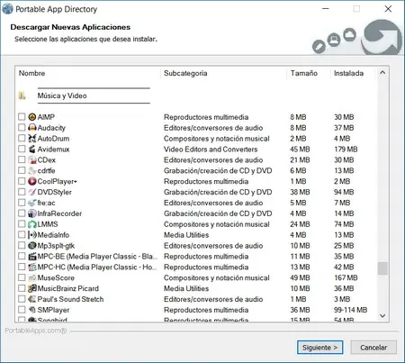Select the Mp3splt-gtk row name
This screenshot has width=405, height=363.
point(56,246)
